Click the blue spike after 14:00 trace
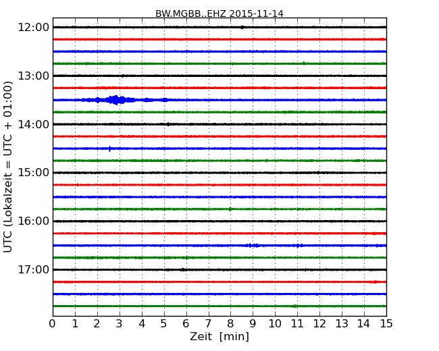 click(x=109, y=148)
